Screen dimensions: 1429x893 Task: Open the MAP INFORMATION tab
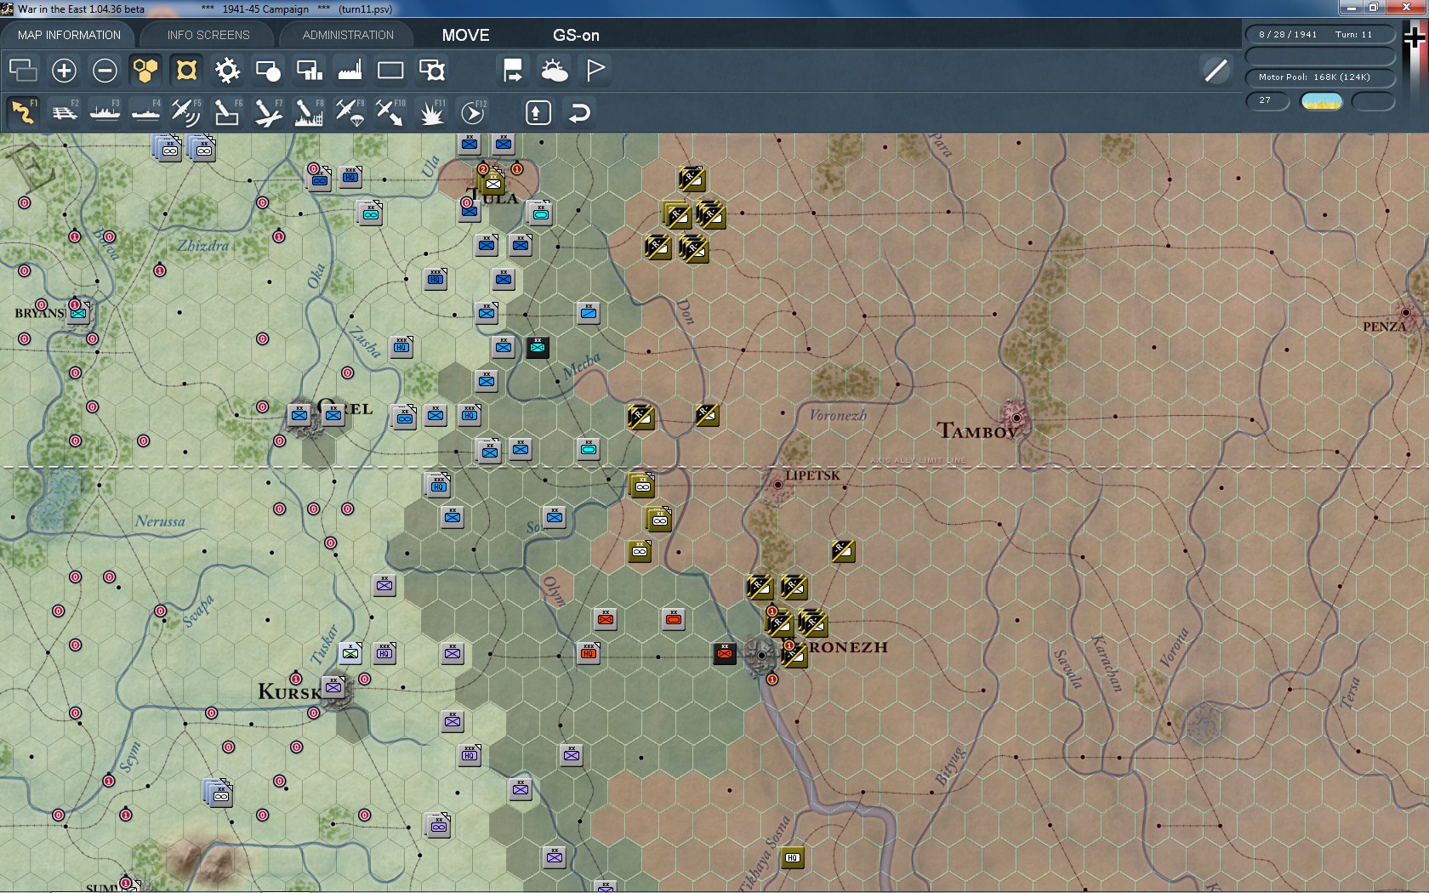tap(69, 35)
